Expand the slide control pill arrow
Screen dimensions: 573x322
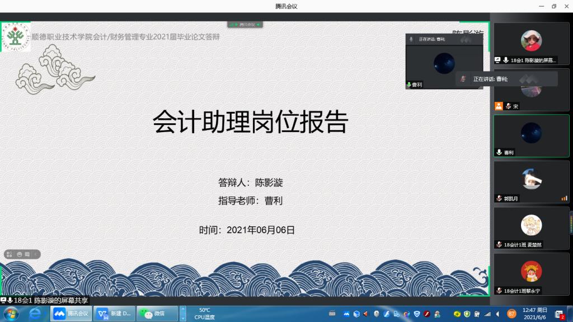pyautogui.click(x=36, y=254)
